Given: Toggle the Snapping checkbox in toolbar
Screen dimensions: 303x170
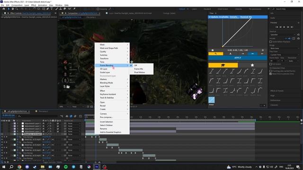Looking at the screenshot, I should click(98, 9).
